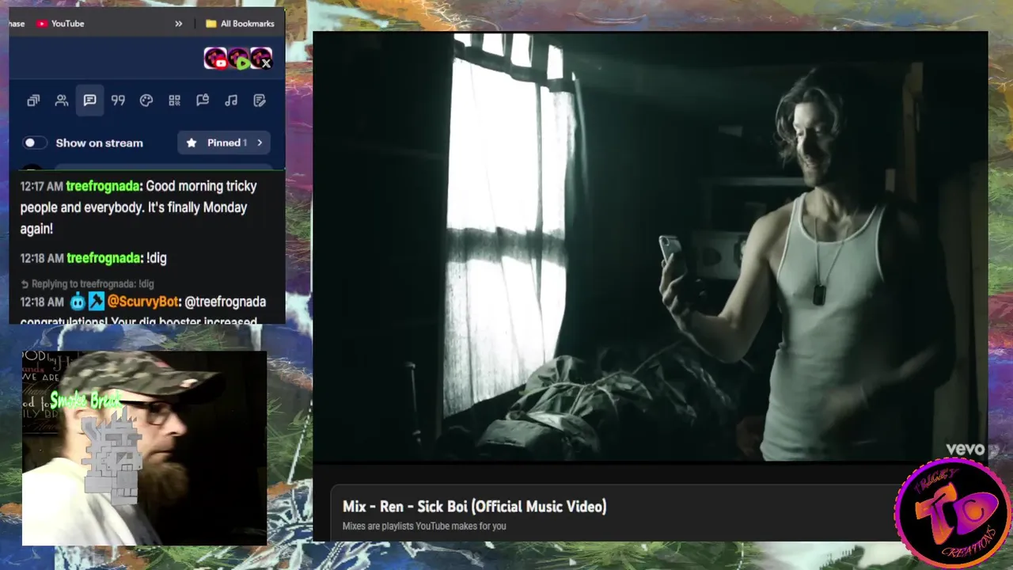This screenshot has width=1013, height=570.
Task: Click the @ScurvyBot username in chat
Action: [x=144, y=302]
